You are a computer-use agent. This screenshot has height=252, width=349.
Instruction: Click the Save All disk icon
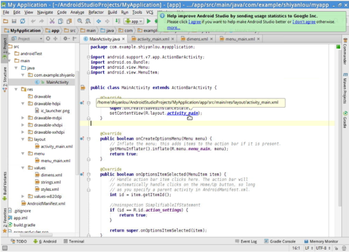click(x=14, y=22)
